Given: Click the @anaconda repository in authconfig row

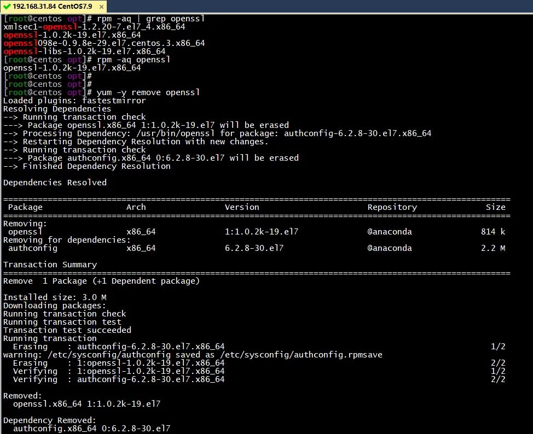Looking at the screenshot, I should (390, 248).
